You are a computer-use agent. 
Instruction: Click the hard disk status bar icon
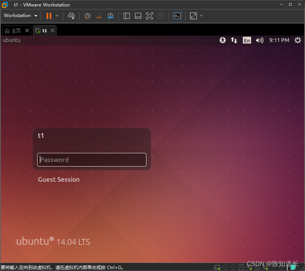pyautogui.click(x=217, y=267)
